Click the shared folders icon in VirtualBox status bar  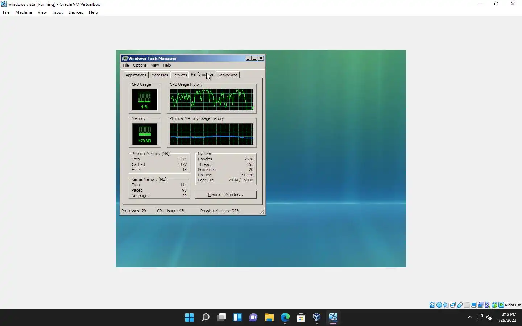467,305
